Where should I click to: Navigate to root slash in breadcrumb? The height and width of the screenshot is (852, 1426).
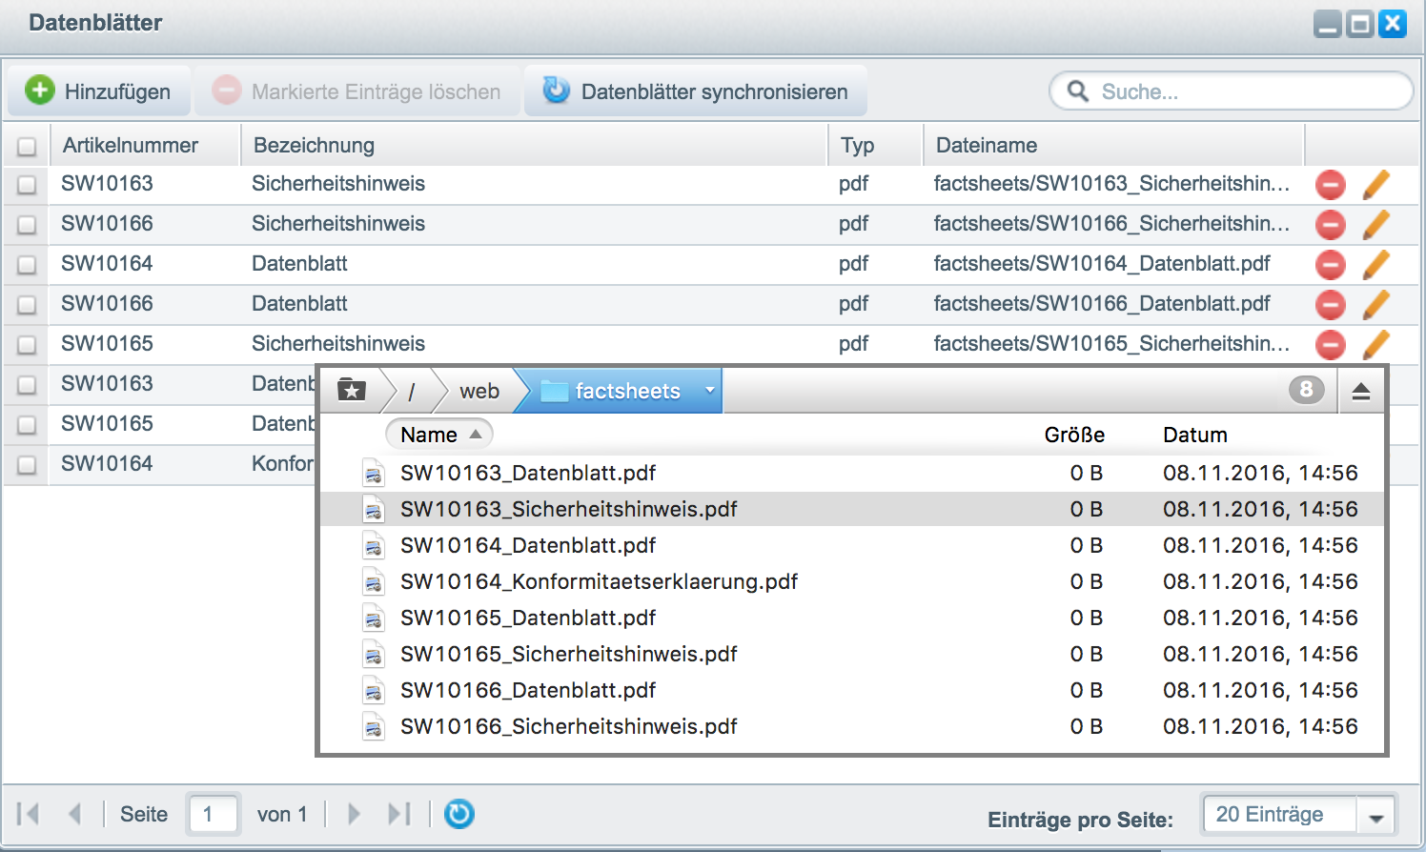click(x=412, y=391)
